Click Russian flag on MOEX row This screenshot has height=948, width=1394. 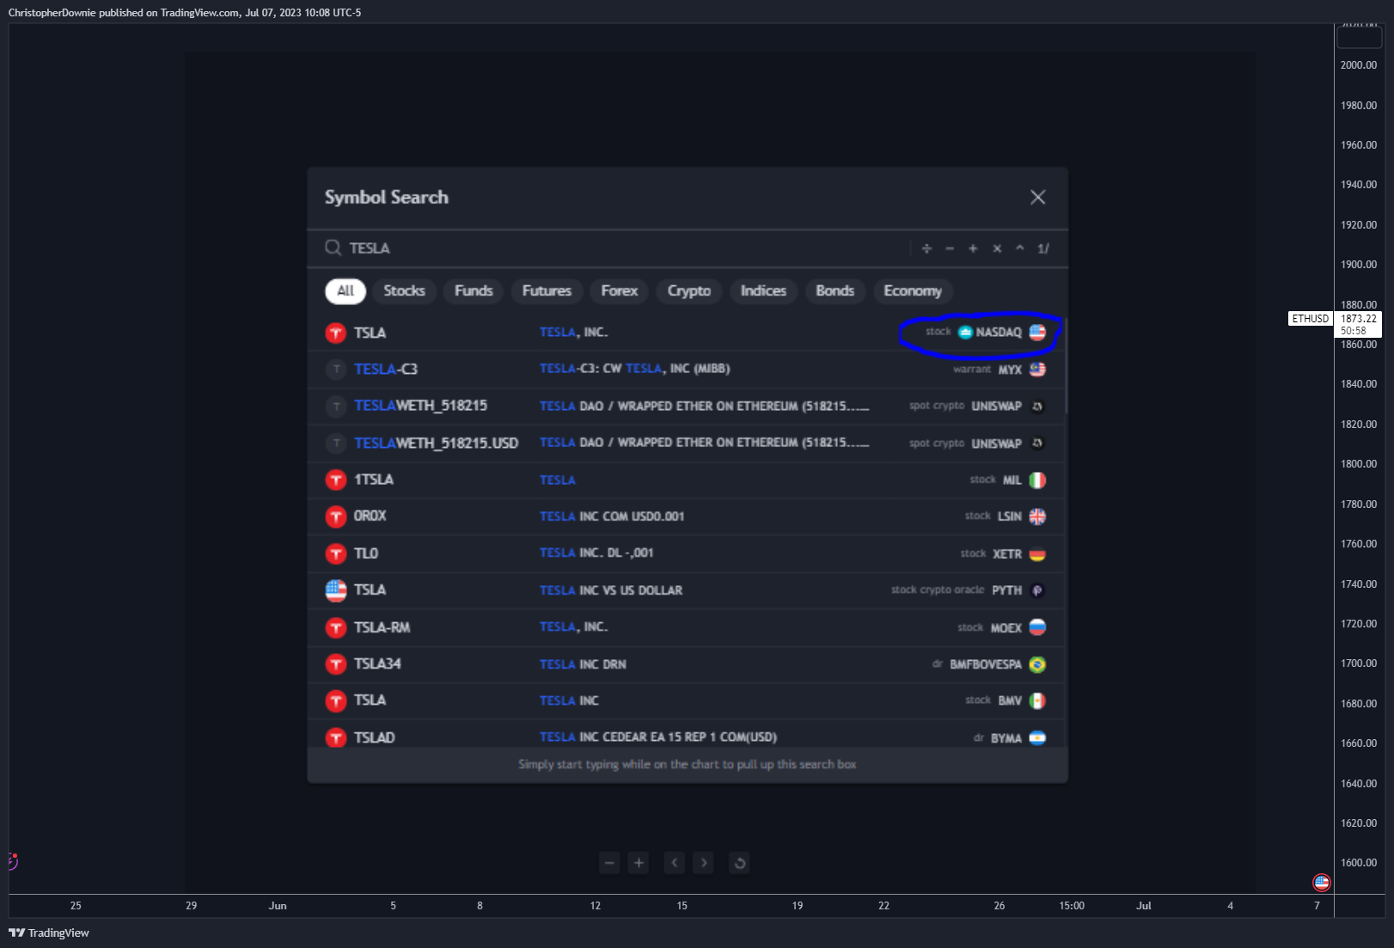pyautogui.click(x=1037, y=627)
